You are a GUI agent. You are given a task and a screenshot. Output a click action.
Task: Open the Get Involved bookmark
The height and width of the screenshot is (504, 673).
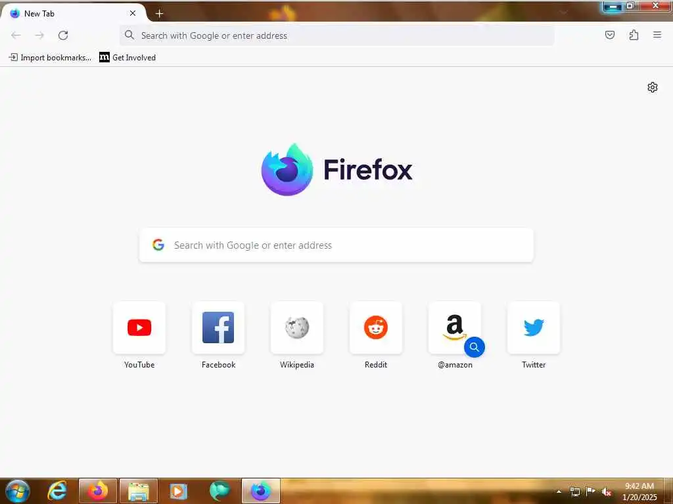[x=128, y=58]
